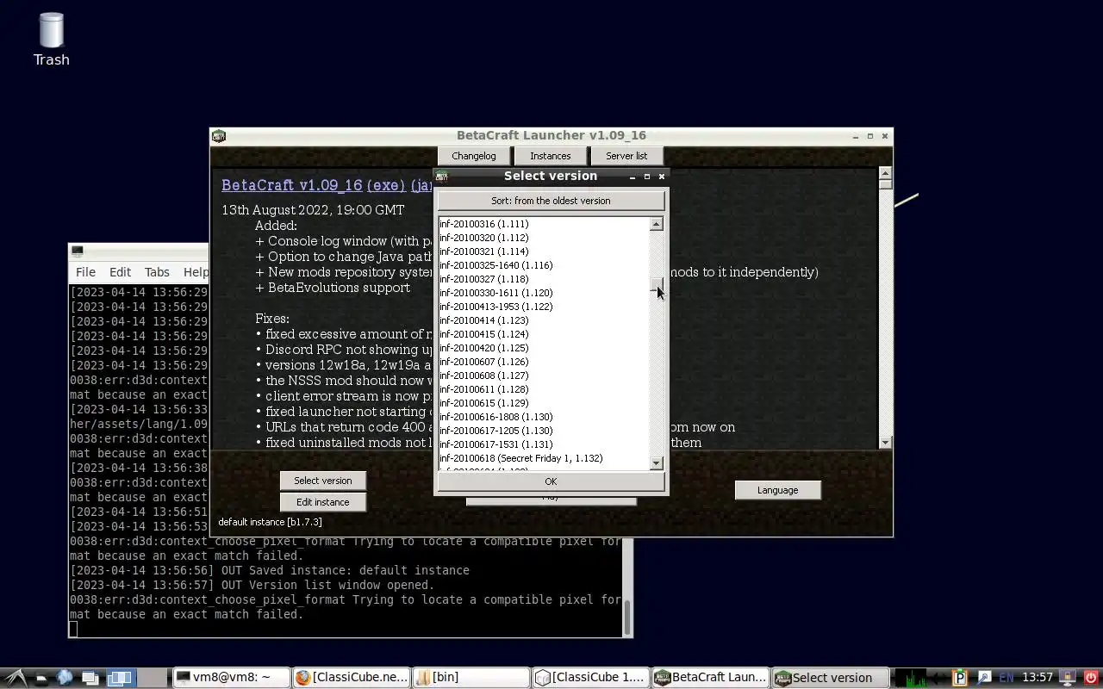Click the network arrows tray icon
The image size is (1103, 689).
pyautogui.click(x=938, y=678)
